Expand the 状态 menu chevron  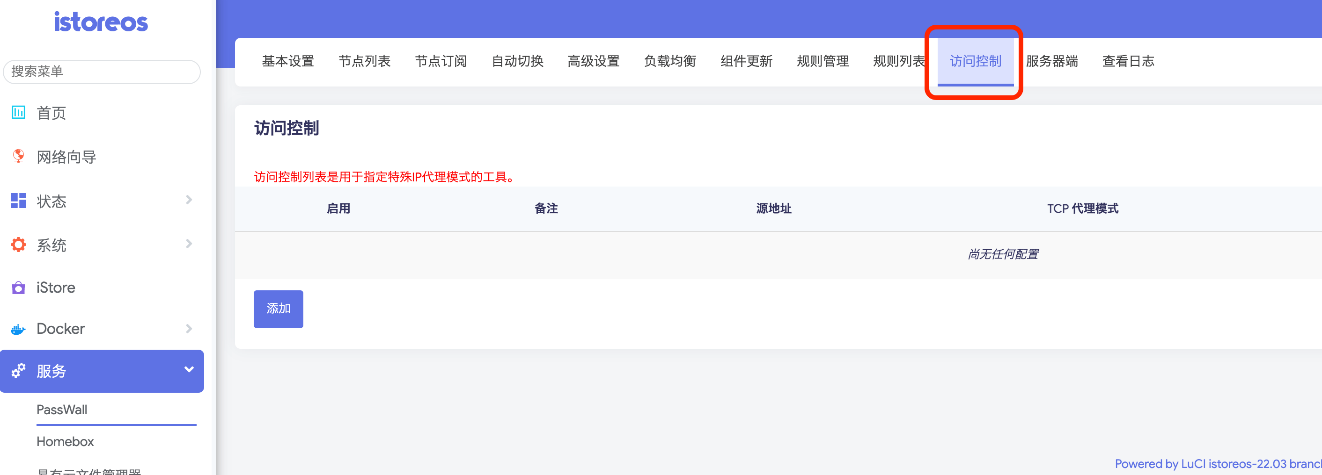pos(189,200)
